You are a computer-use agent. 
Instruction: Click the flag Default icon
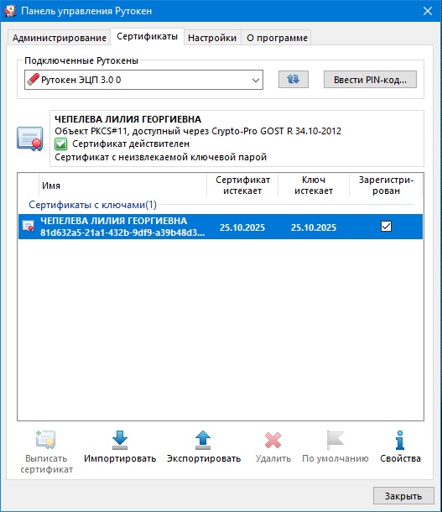[x=335, y=440]
